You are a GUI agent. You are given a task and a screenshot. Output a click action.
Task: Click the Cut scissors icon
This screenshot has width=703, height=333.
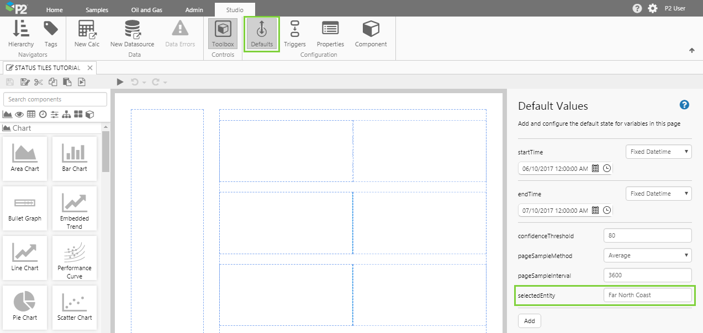[x=38, y=82]
